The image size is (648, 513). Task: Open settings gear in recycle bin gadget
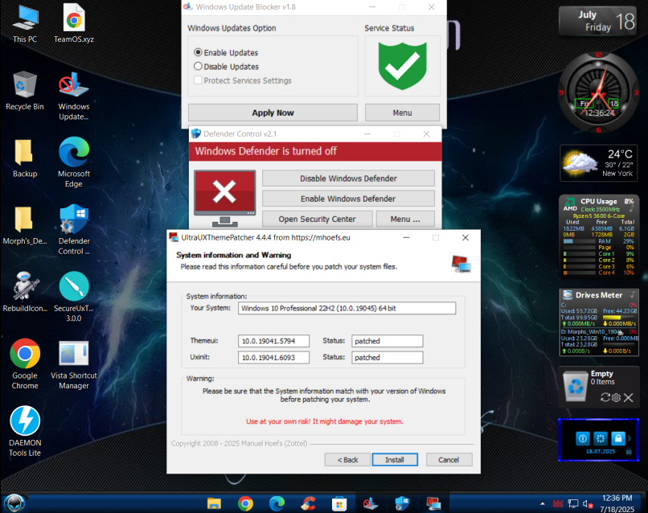616,397
